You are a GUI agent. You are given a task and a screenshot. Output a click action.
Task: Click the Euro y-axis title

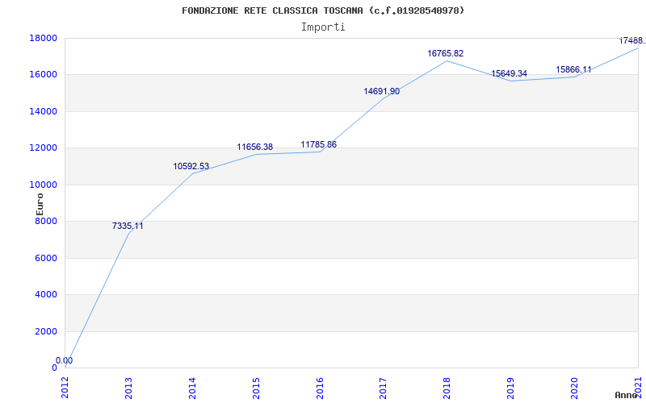40,205
